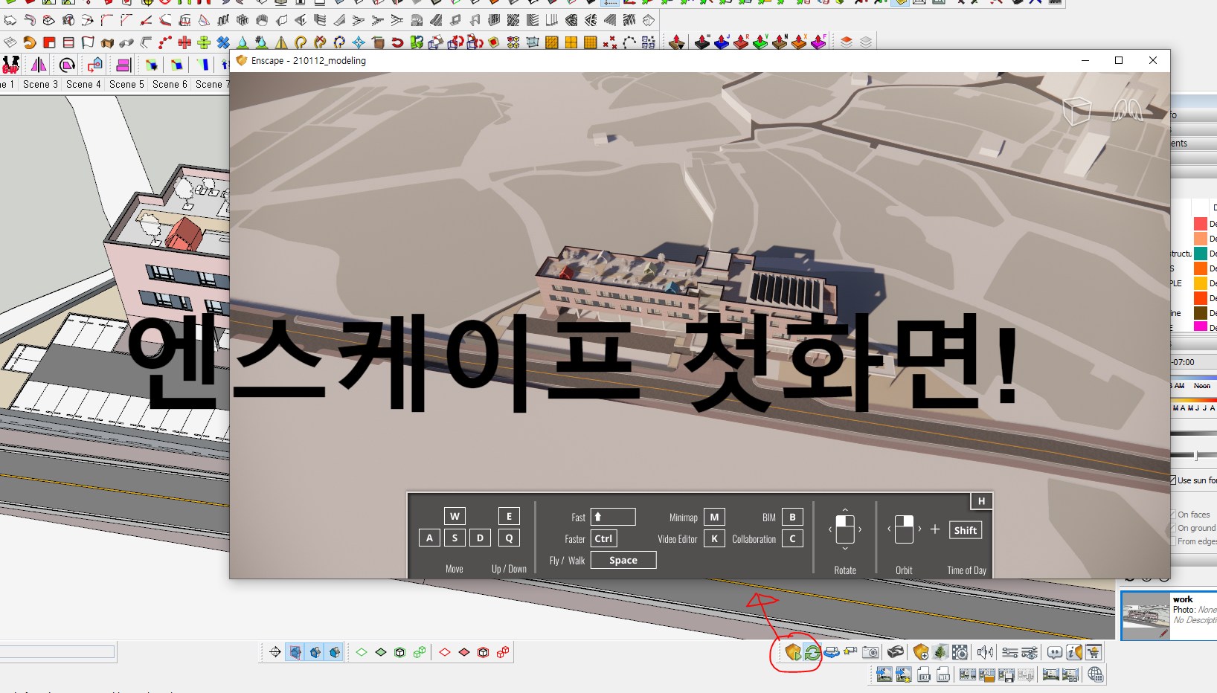1217x693 pixels.
Task: Toggle display section planes house icon
Action: (x=295, y=652)
